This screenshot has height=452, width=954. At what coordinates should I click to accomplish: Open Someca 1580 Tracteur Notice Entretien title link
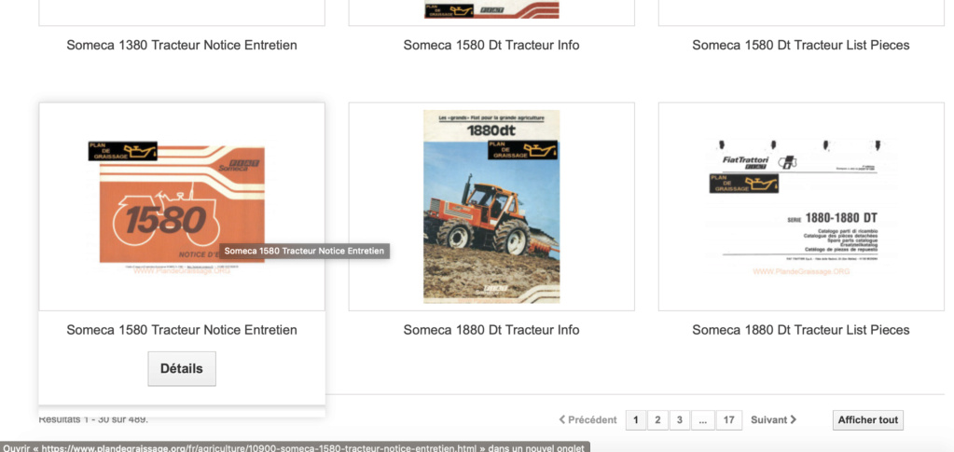(182, 330)
